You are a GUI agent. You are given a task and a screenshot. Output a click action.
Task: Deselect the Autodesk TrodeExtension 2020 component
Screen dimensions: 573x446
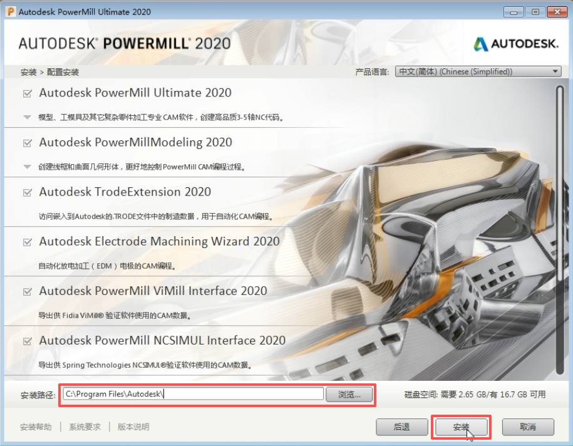click(28, 193)
